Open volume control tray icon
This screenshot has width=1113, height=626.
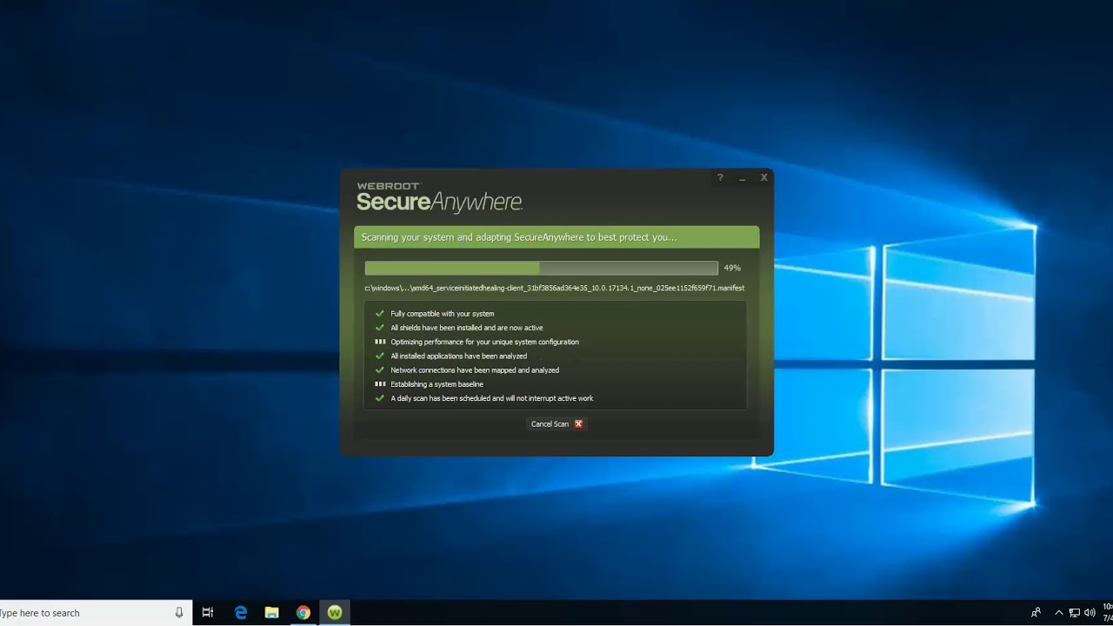[x=1090, y=613]
